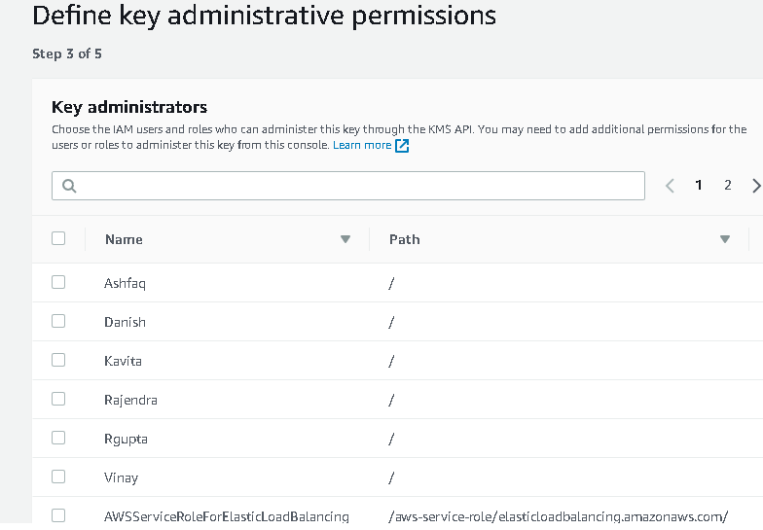Toggle the select-all checkbox in header
Viewport: 763px width, 530px height.
(58, 238)
